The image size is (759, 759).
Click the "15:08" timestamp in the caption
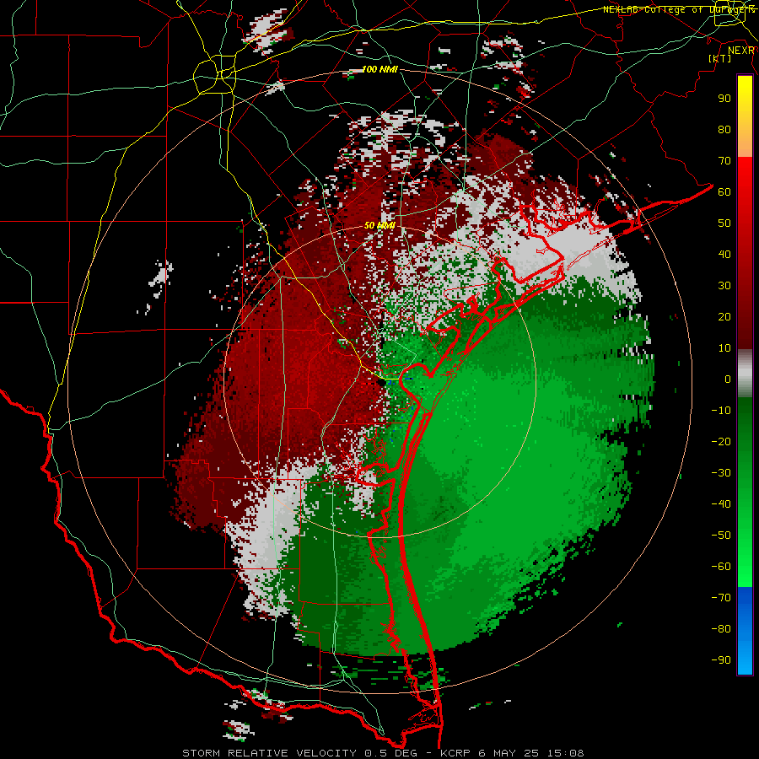pos(566,753)
